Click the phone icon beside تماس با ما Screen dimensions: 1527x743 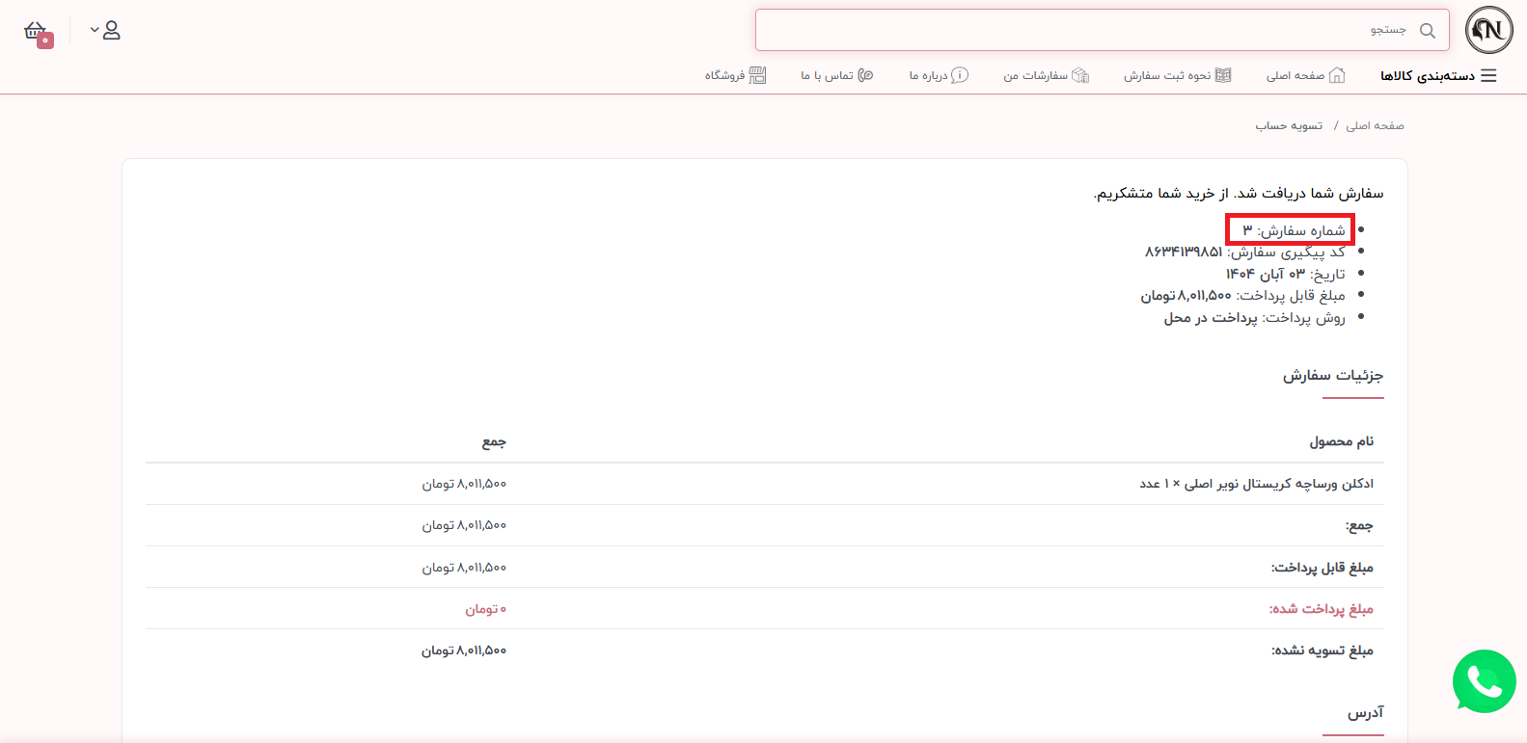pos(865,75)
